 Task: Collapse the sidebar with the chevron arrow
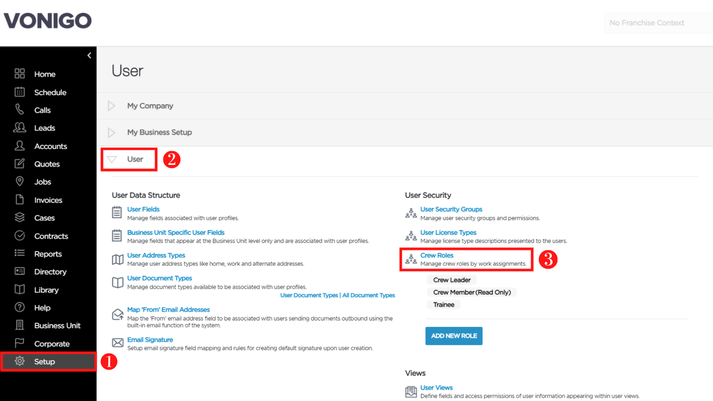89,55
